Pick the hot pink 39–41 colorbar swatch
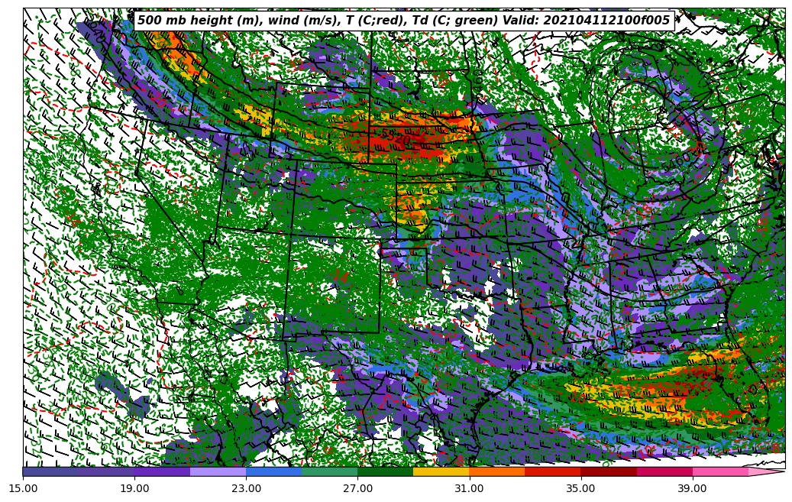 719,471
